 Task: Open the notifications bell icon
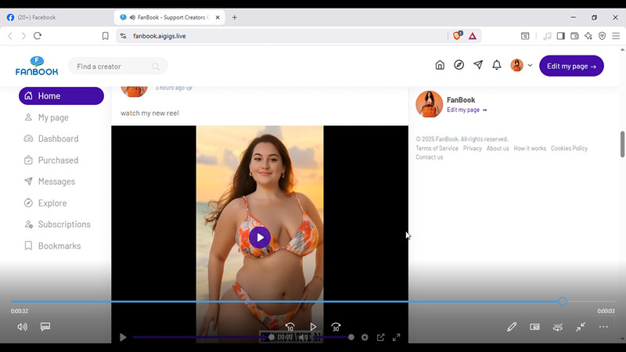tap(497, 65)
